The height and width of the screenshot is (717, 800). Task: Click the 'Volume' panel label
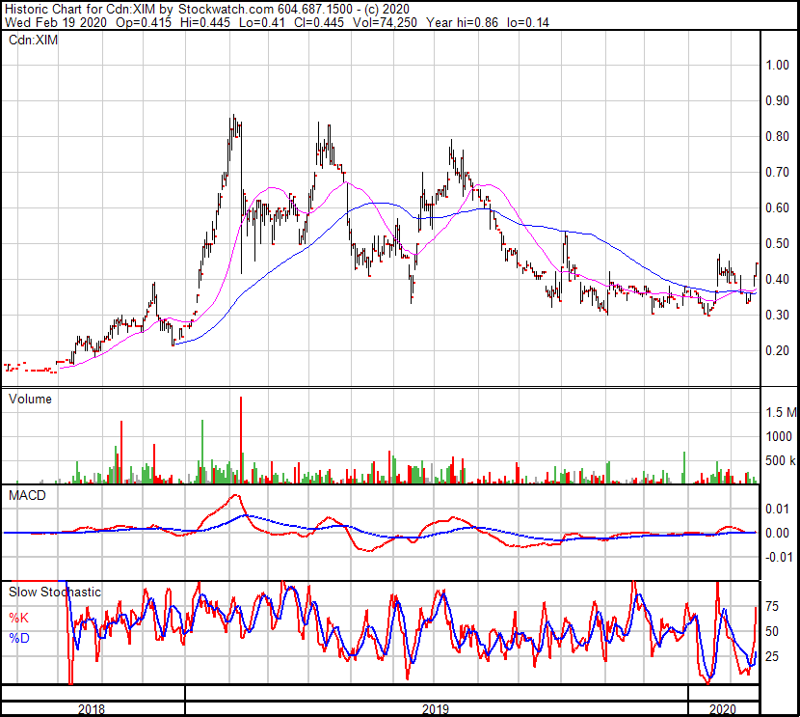click(30, 399)
